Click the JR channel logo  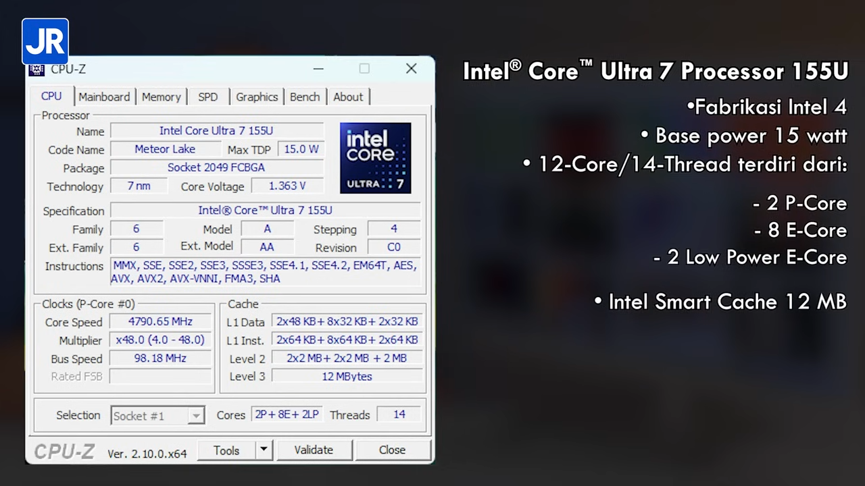coord(45,42)
